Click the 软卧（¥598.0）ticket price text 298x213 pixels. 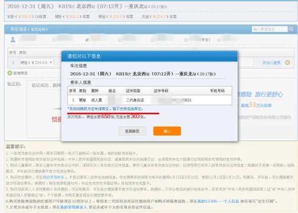pos(27,17)
